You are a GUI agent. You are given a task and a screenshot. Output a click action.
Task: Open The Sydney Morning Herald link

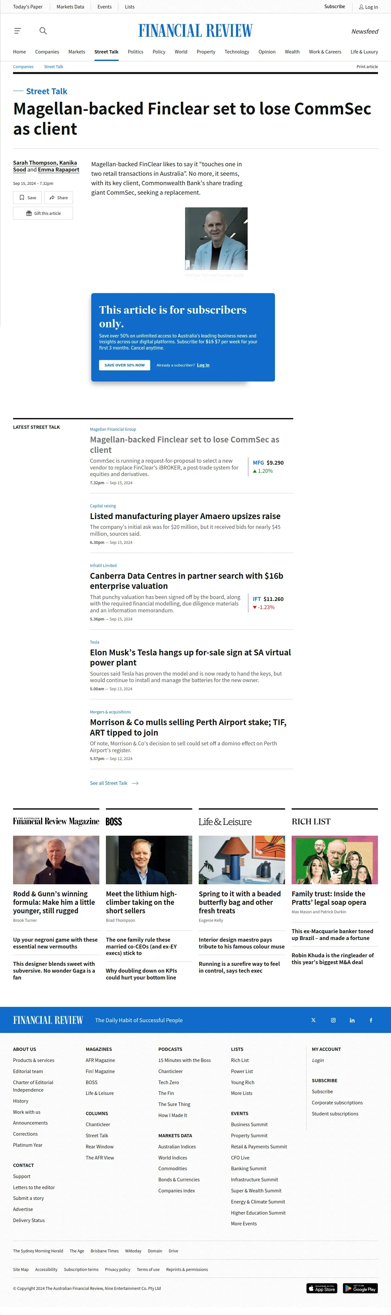click(38, 1251)
